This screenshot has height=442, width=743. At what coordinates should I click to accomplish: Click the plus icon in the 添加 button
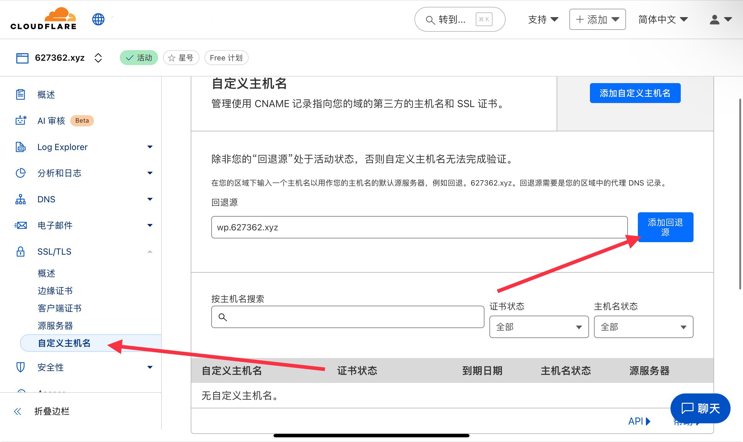(580, 20)
